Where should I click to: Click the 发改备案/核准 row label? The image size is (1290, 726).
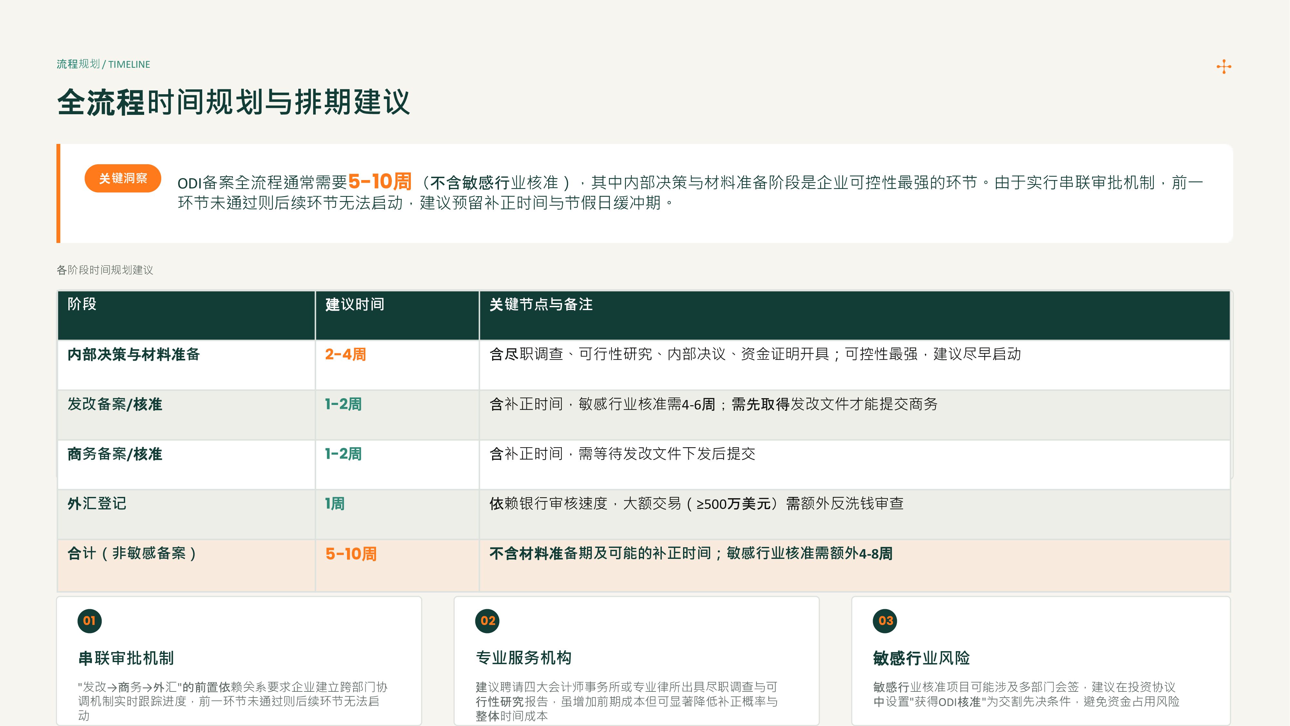(x=115, y=404)
